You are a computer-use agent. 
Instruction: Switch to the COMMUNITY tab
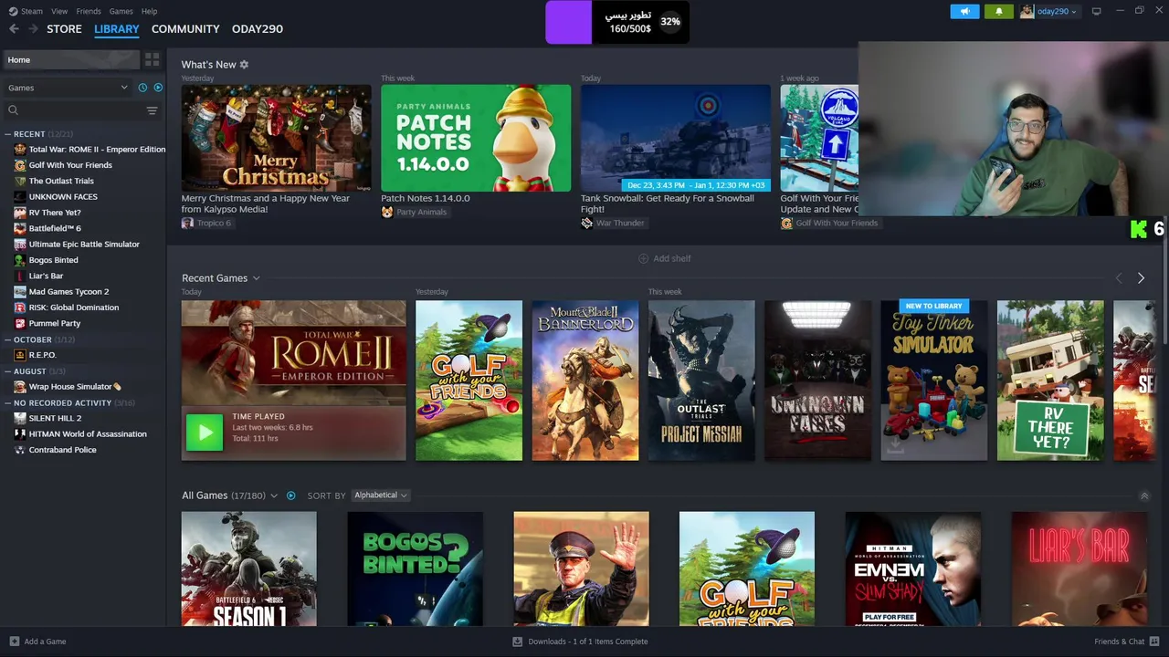click(185, 29)
